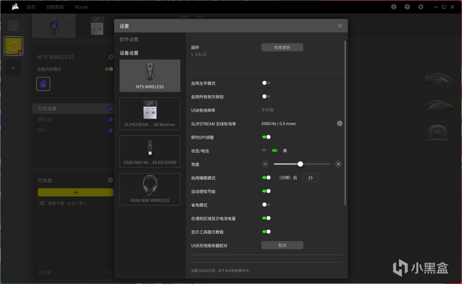The image size is (462, 284).
Task: Close the 设置 dialog
Action: click(340, 26)
